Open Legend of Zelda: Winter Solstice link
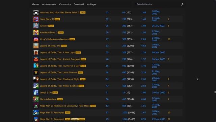Viewport: 216px width, 122px height. coord(59,86)
